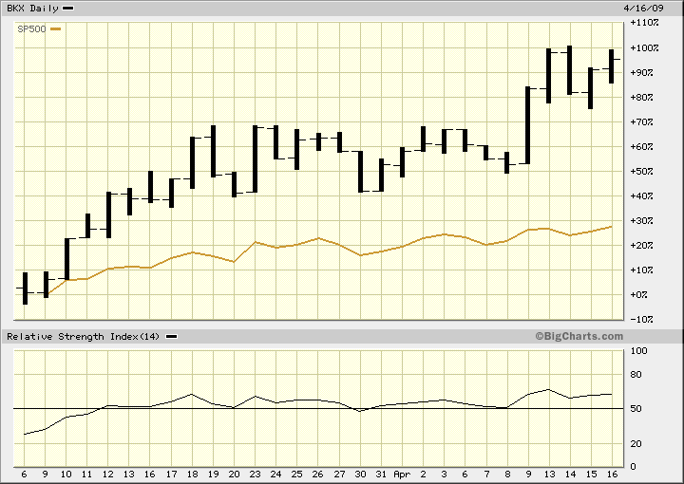Click the date label 19 on axis

(x=214, y=474)
